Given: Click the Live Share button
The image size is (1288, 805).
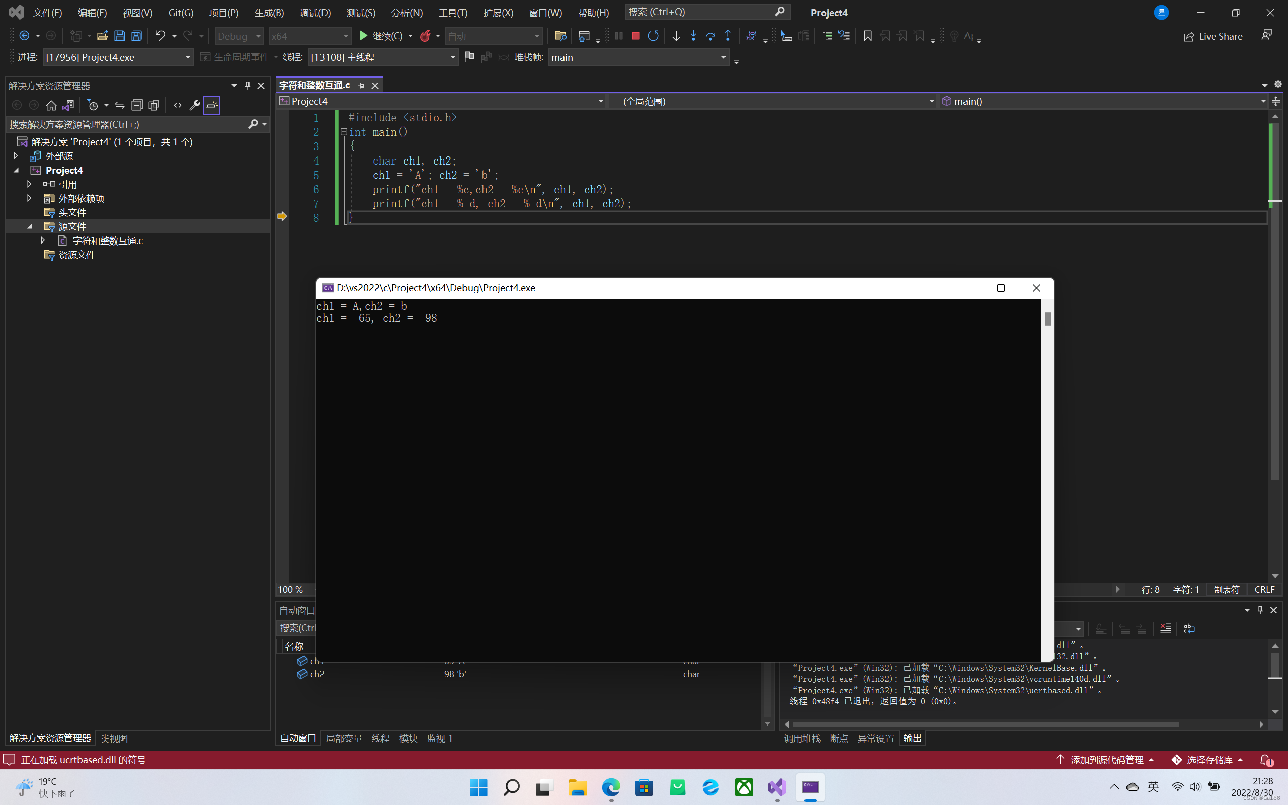Looking at the screenshot, I should point(1213,36).
